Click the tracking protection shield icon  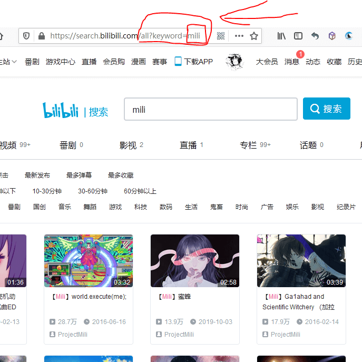26,36
